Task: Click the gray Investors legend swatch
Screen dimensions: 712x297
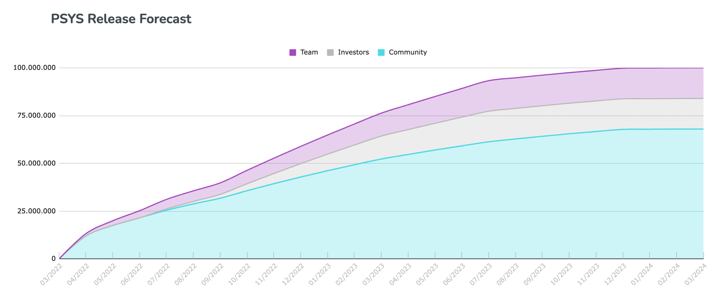Action: coord(330,52)
